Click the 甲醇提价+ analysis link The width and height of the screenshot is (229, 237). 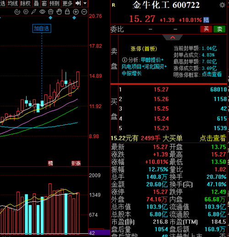[x=152, y=60]
